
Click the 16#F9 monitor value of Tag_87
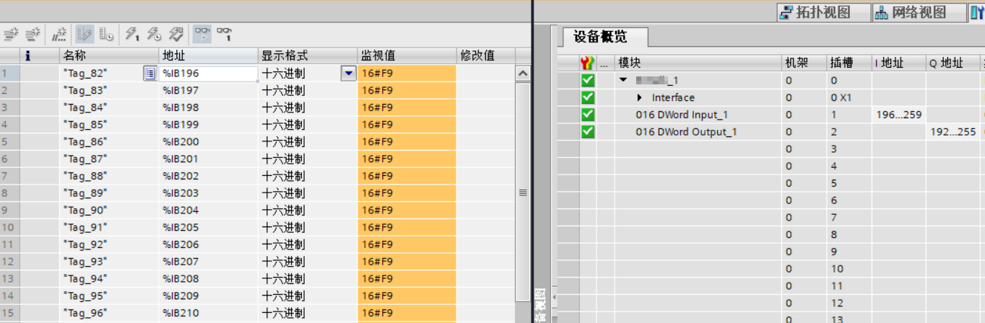coord(407,159)
